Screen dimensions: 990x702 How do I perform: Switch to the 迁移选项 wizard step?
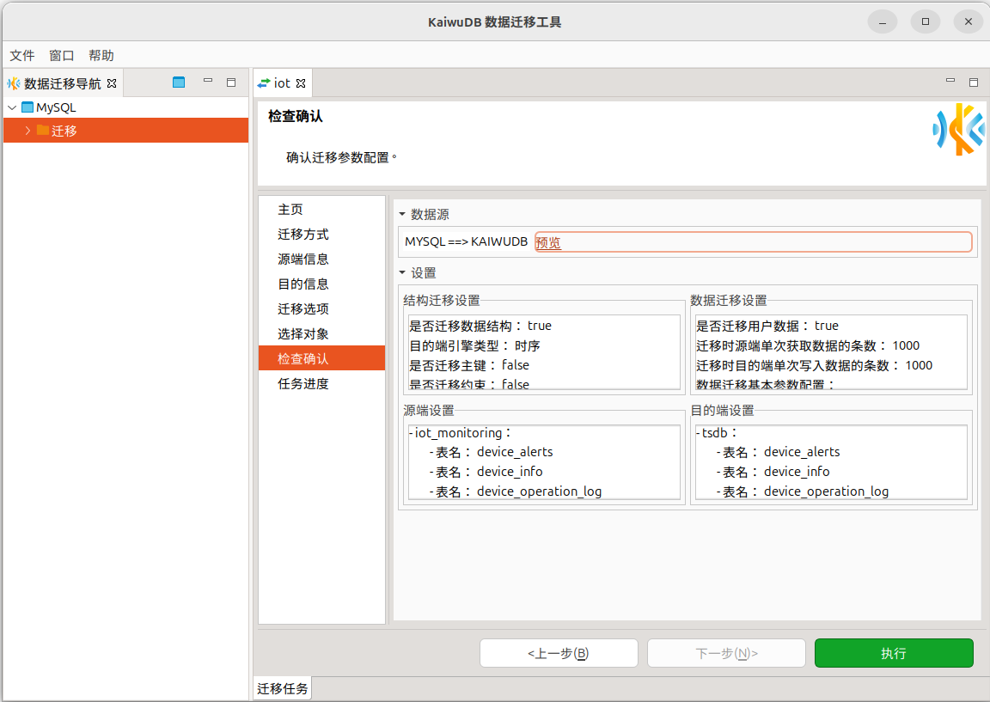303,308
